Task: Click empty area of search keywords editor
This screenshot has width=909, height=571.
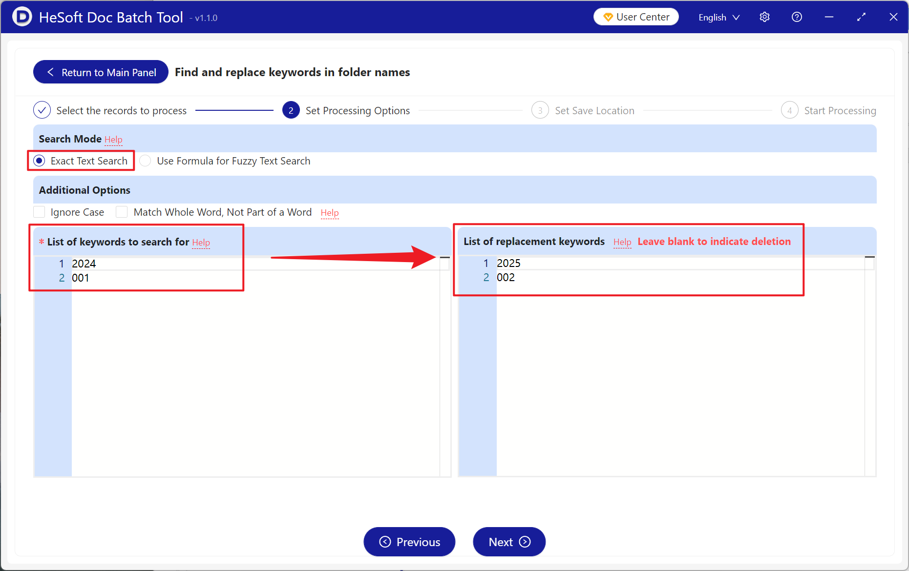Action: 255,381
